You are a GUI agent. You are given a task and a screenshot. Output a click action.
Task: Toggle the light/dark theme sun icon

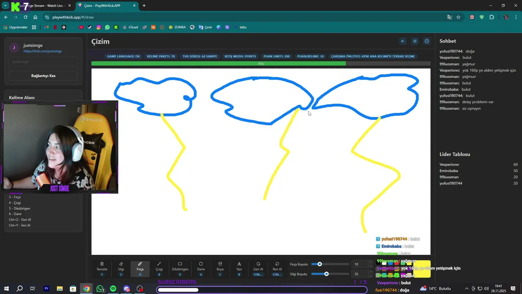click(x=415, y=41)
